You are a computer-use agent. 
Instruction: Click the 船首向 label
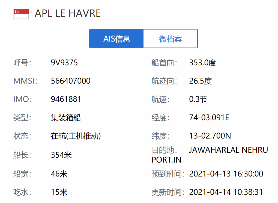164,63
